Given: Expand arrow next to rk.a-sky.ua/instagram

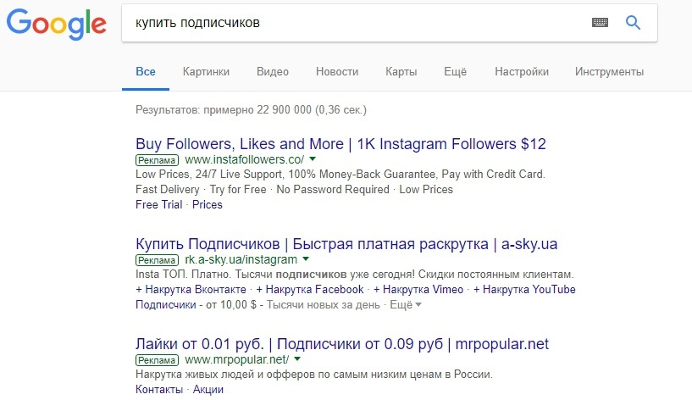Looking at the screenshot, I should (x=306, y=259).
